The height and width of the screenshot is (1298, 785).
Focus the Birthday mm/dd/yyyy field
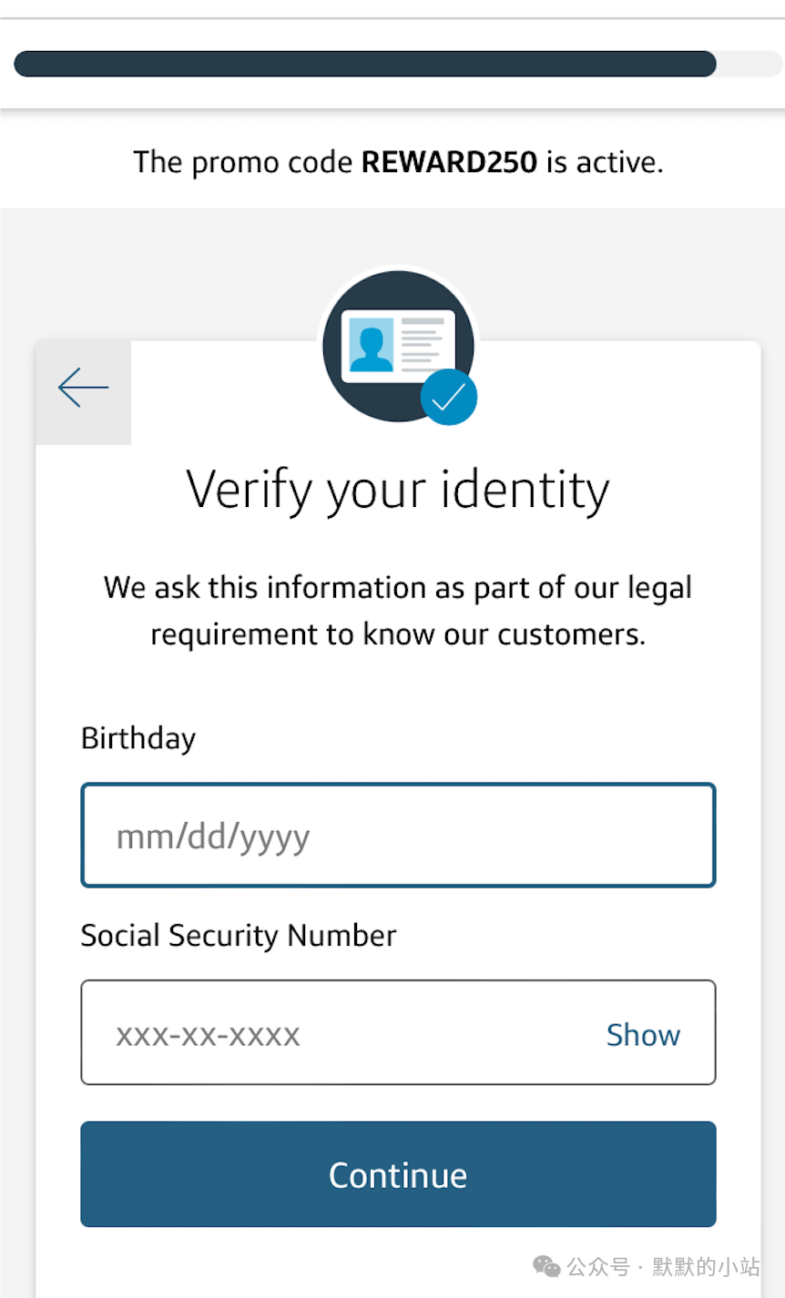tap(398, 835)
